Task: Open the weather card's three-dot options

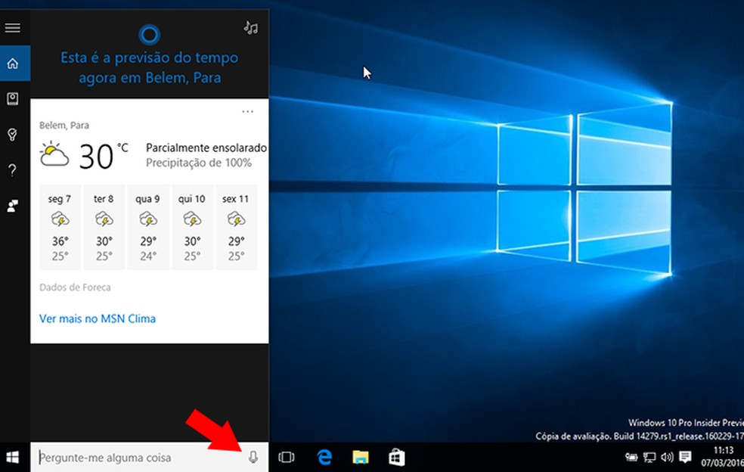Action: 247,111
